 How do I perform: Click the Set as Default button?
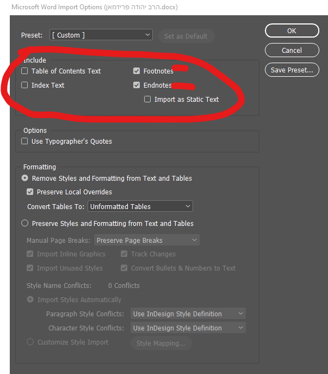[x=186, y=36]
